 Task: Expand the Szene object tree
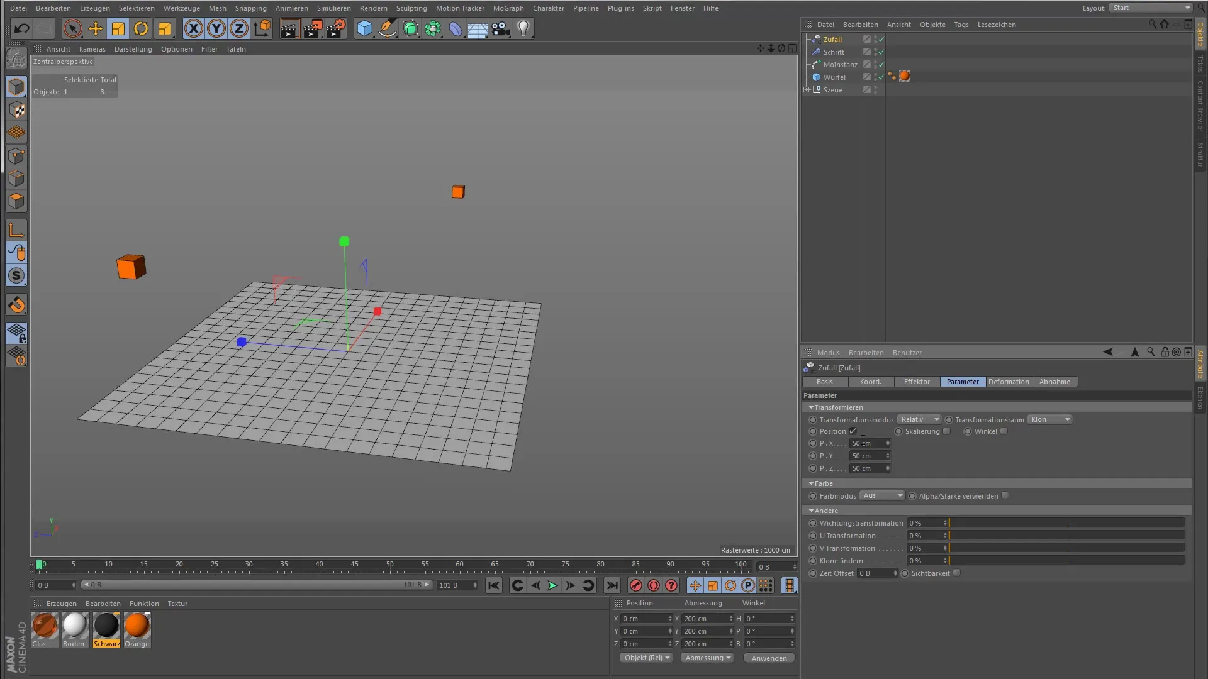[x=807, y=90]
